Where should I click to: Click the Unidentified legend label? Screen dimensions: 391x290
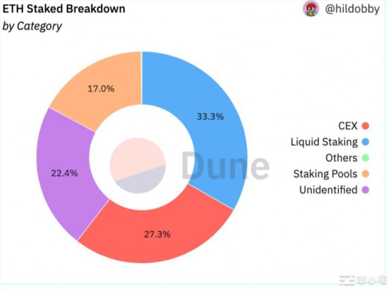328,190
